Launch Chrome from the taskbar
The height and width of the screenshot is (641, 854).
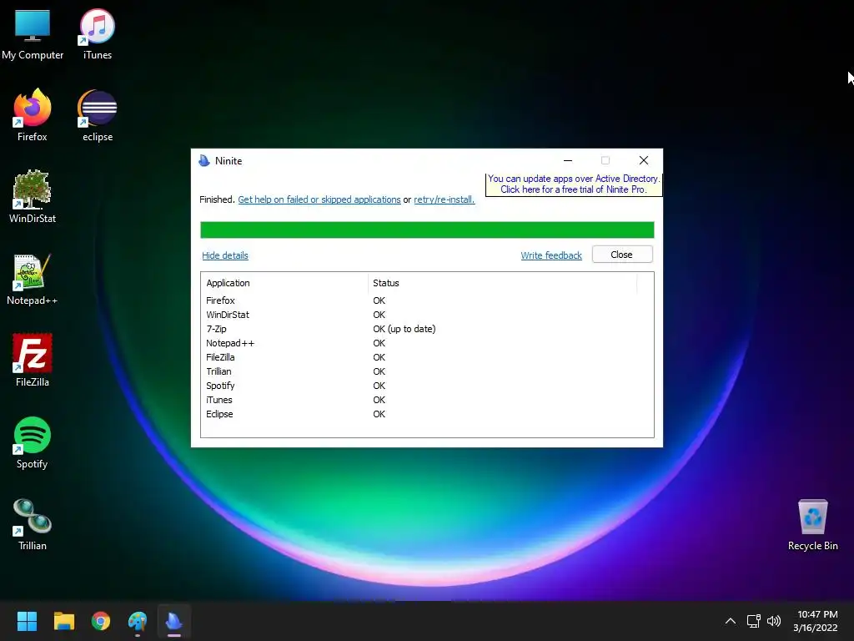(101, 621)
